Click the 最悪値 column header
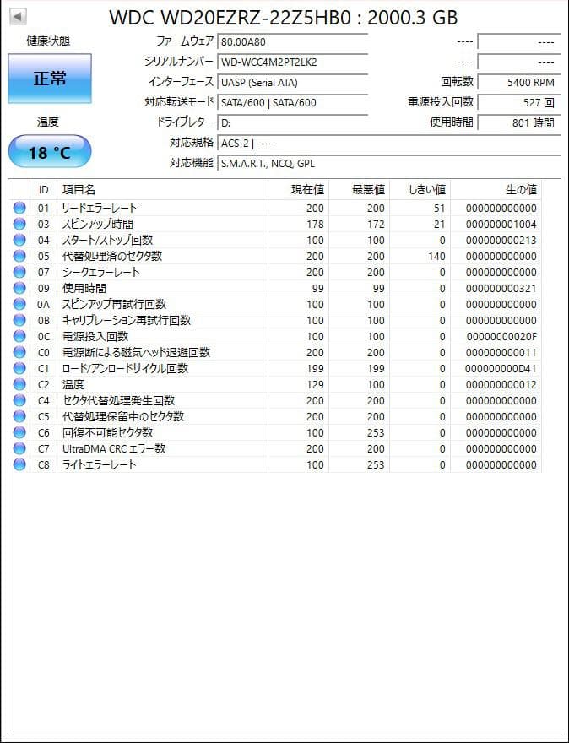The height and width of the screenshot is (743, 569). (x=359, y=189)
